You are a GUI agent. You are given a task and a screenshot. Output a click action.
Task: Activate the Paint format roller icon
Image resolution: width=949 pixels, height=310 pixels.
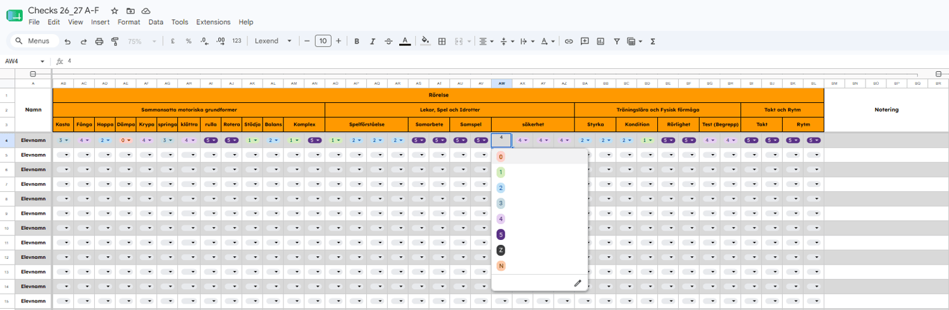coord(115,41)
